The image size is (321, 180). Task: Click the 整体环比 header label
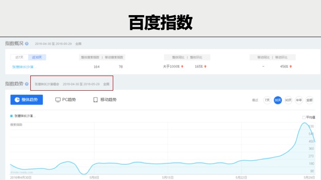196,57
